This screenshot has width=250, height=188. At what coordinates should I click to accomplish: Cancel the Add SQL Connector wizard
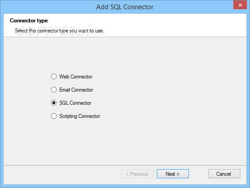pos(224,174)
